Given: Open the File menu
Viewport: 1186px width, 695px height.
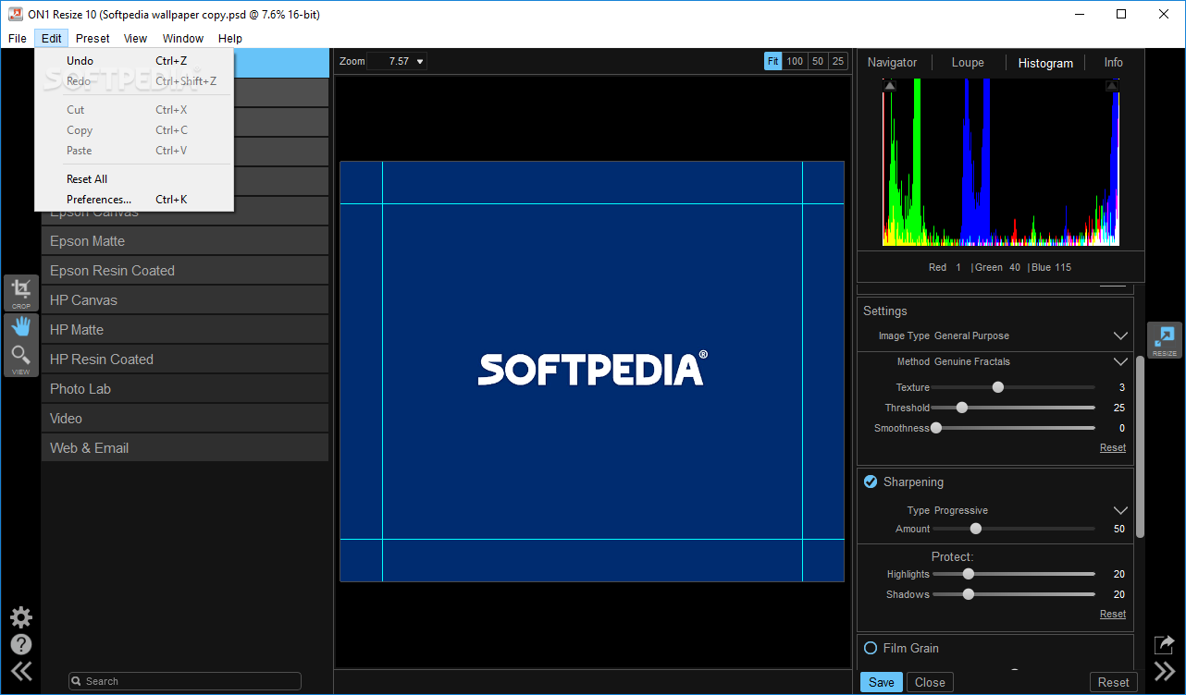Looking at the screenshot, I should (x=18, y=38).
